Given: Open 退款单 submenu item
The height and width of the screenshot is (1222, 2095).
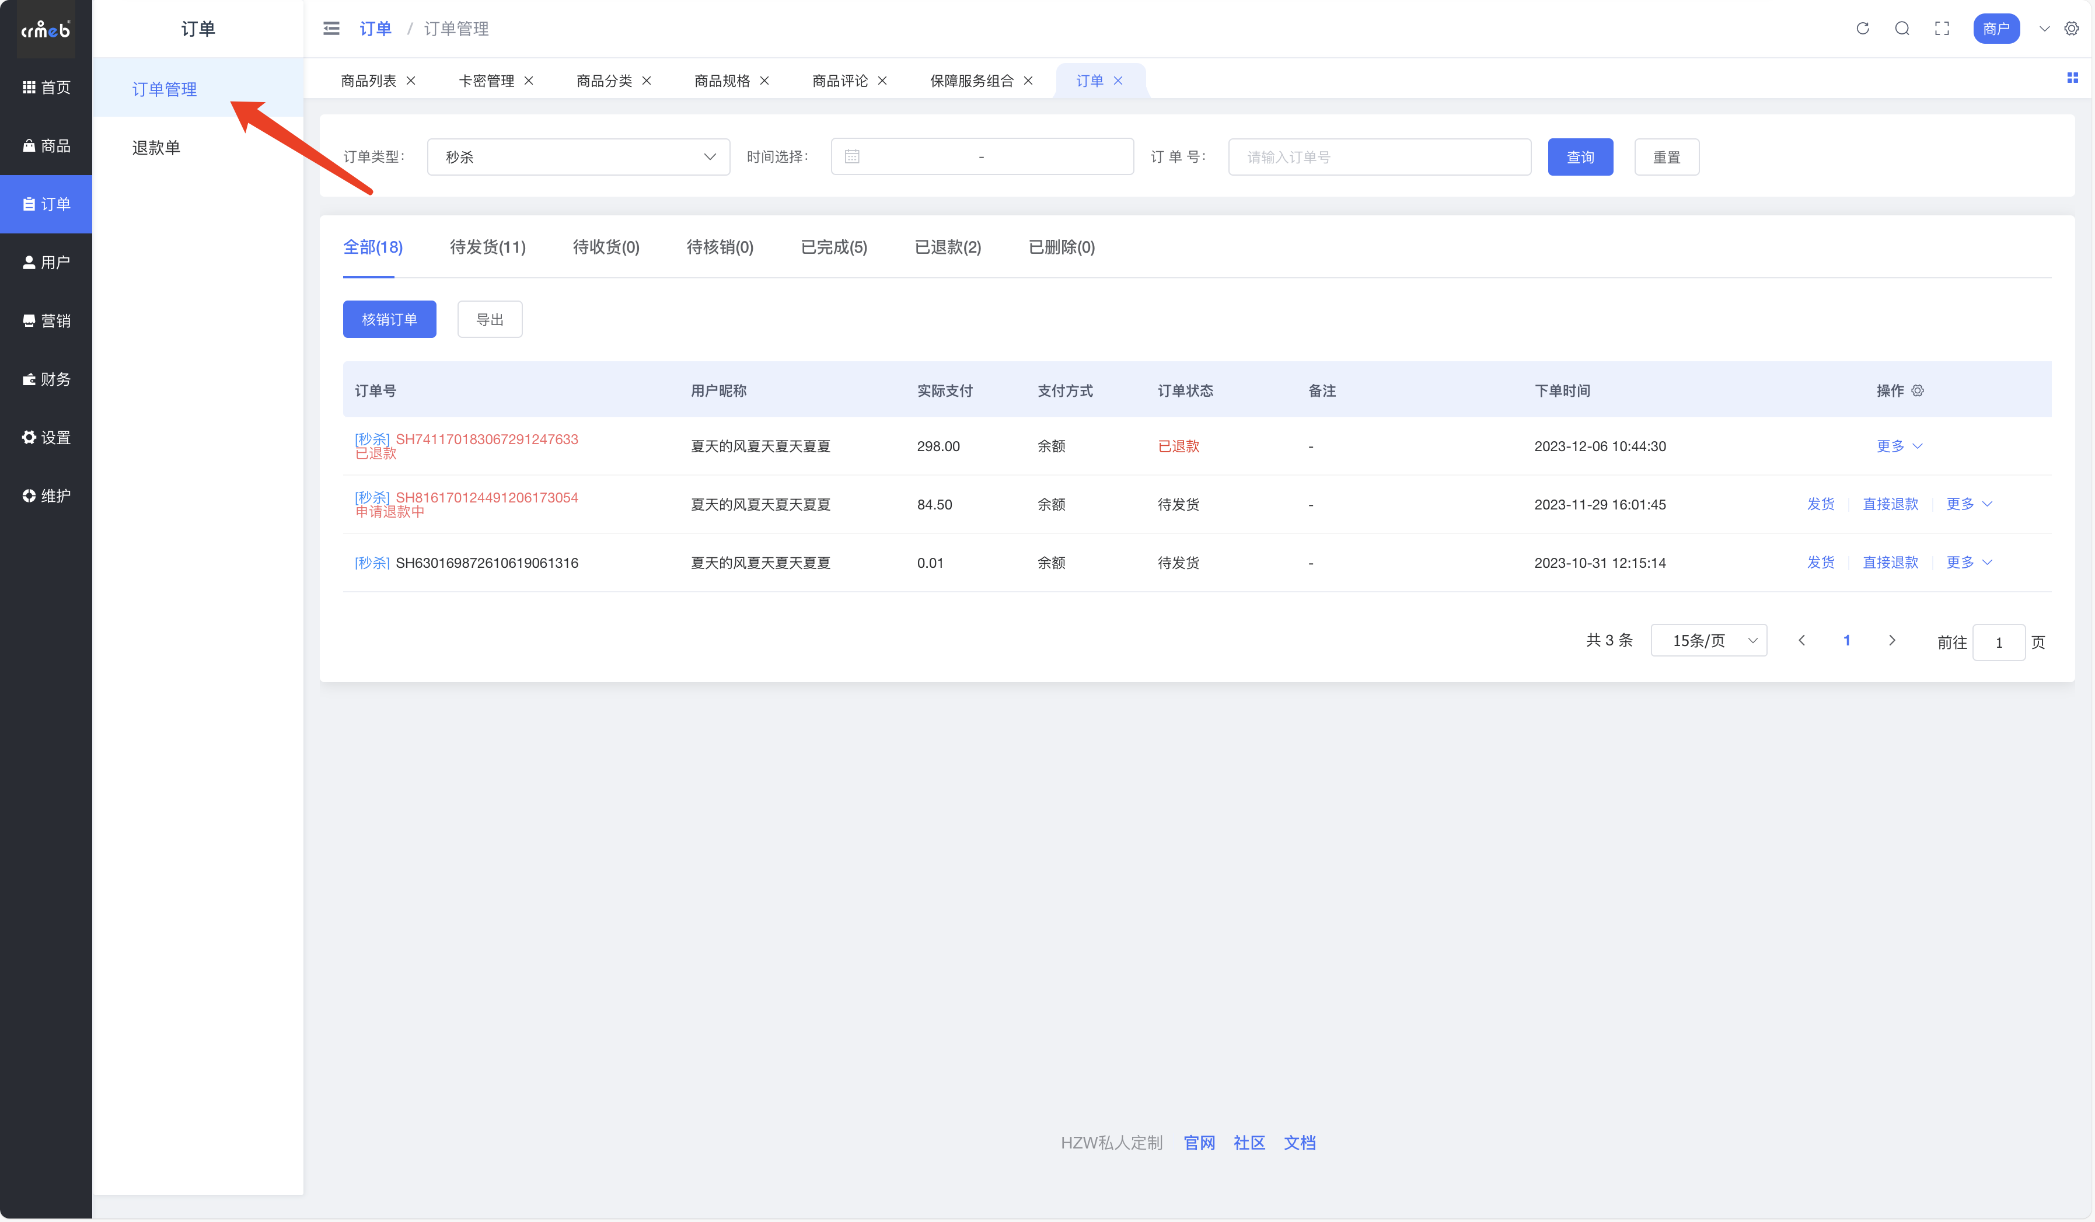Looking at the screenshot, I should (198, 147).
